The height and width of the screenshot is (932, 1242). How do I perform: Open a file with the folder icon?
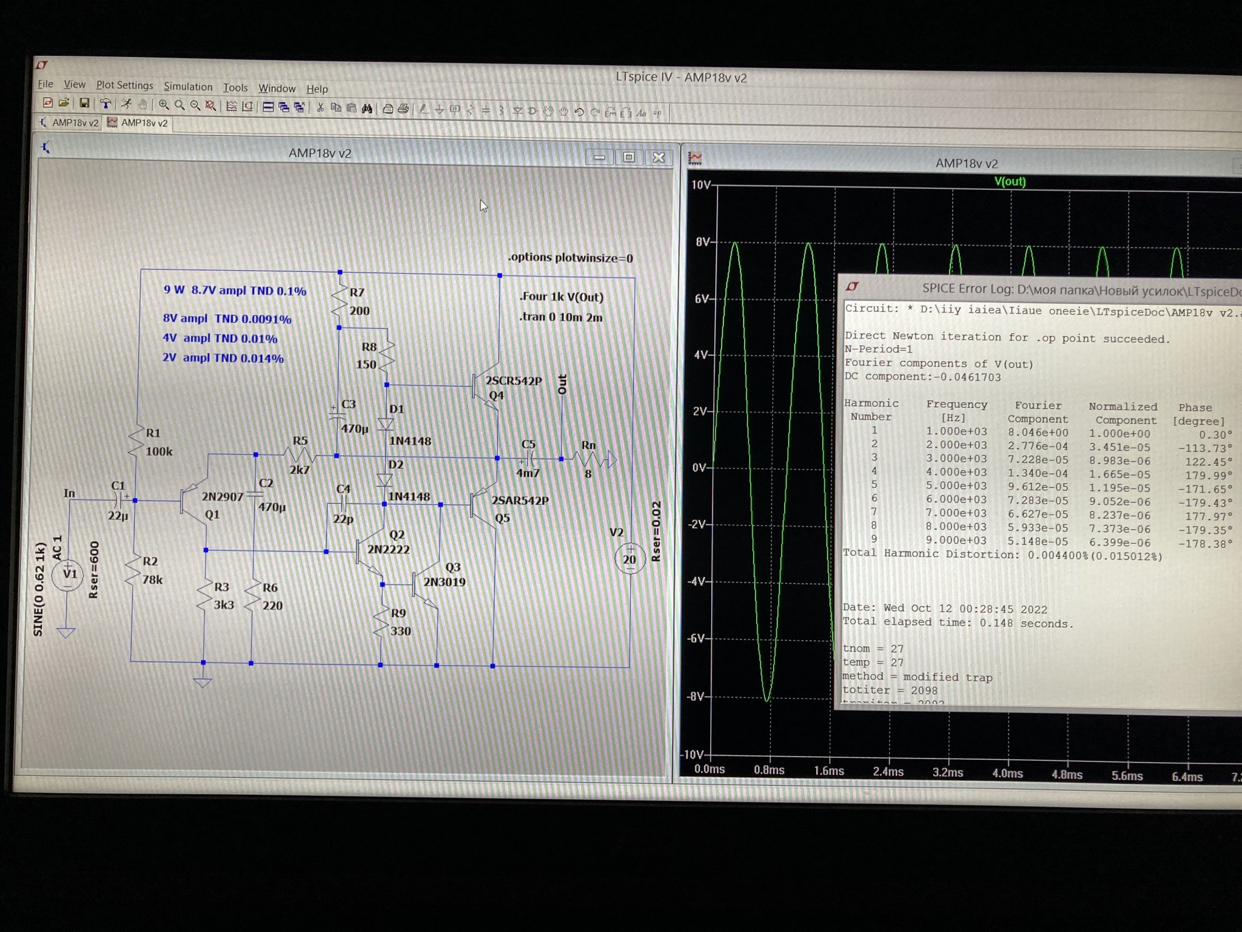64,103
